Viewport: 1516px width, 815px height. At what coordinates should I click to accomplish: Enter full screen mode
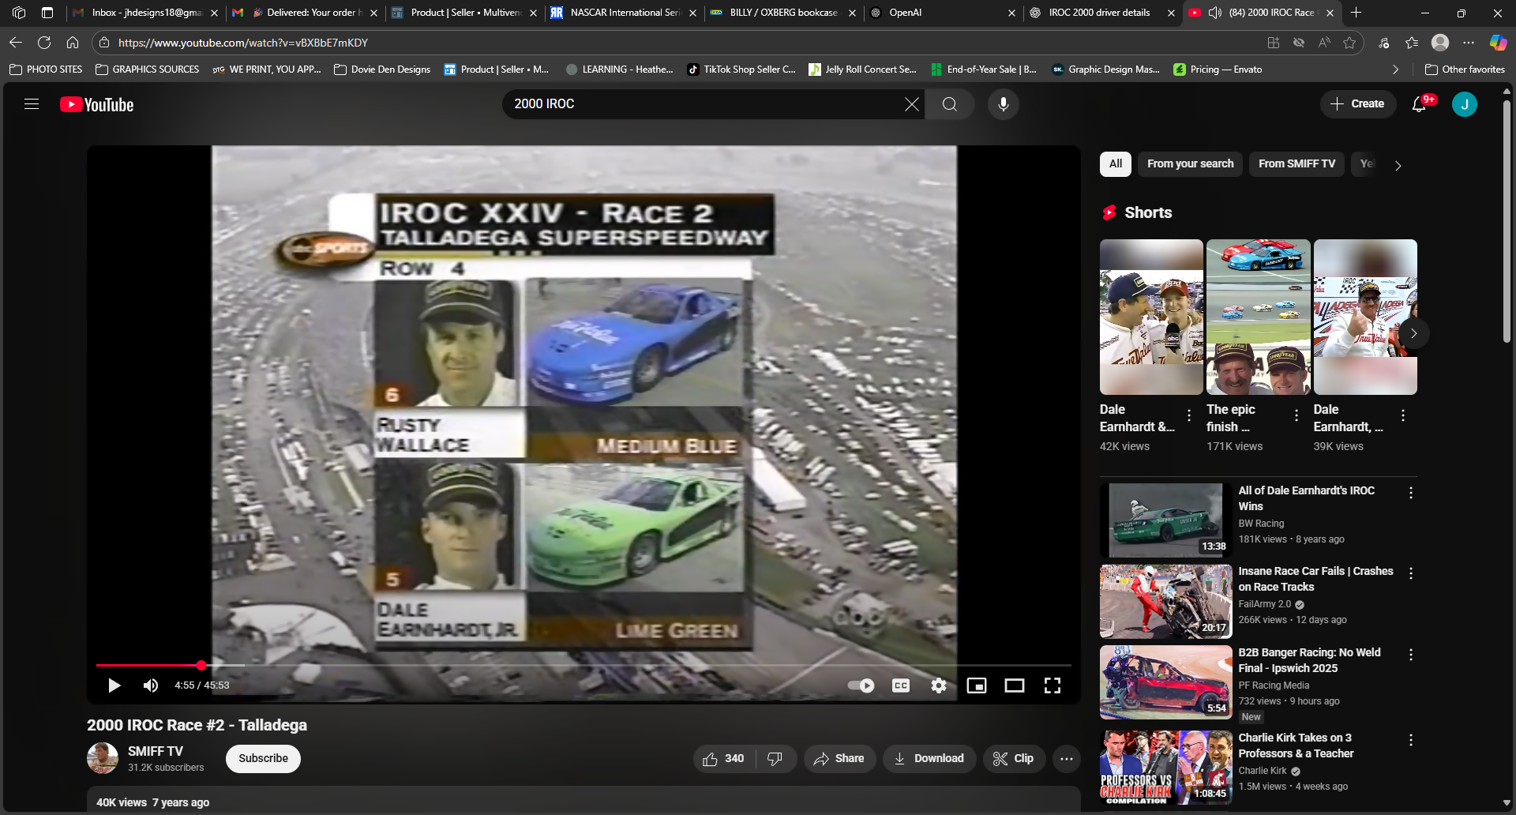[1053, 685]
